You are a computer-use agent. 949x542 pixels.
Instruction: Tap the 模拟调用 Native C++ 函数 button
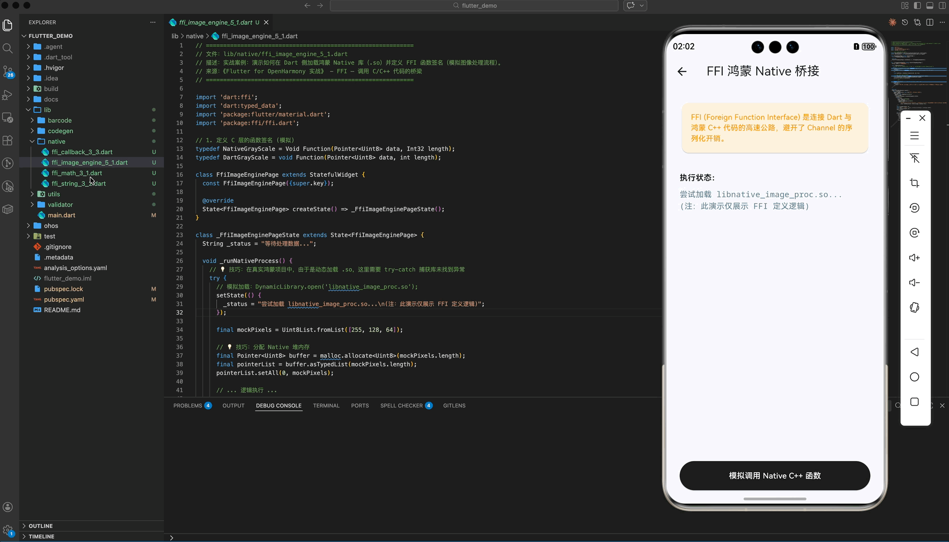click(x=775, y=475)
